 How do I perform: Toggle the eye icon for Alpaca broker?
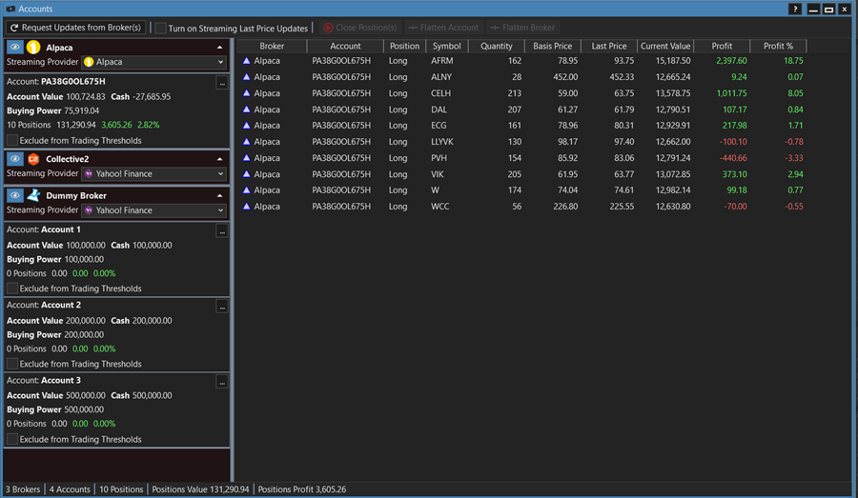[14, 47]
